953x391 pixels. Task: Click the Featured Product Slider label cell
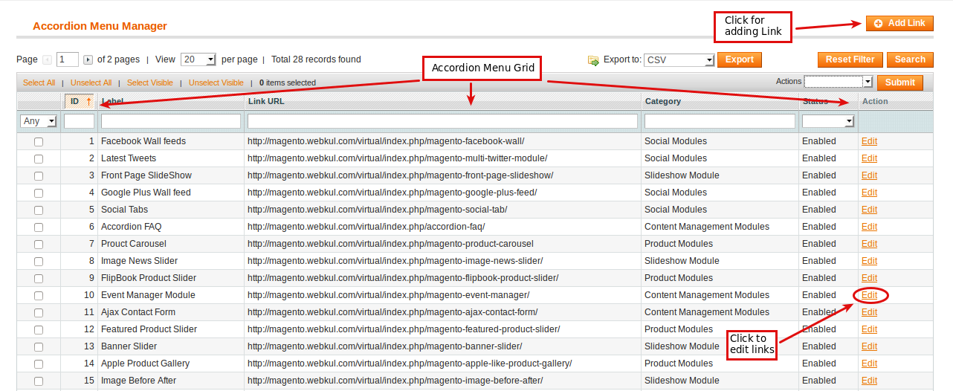149,329
